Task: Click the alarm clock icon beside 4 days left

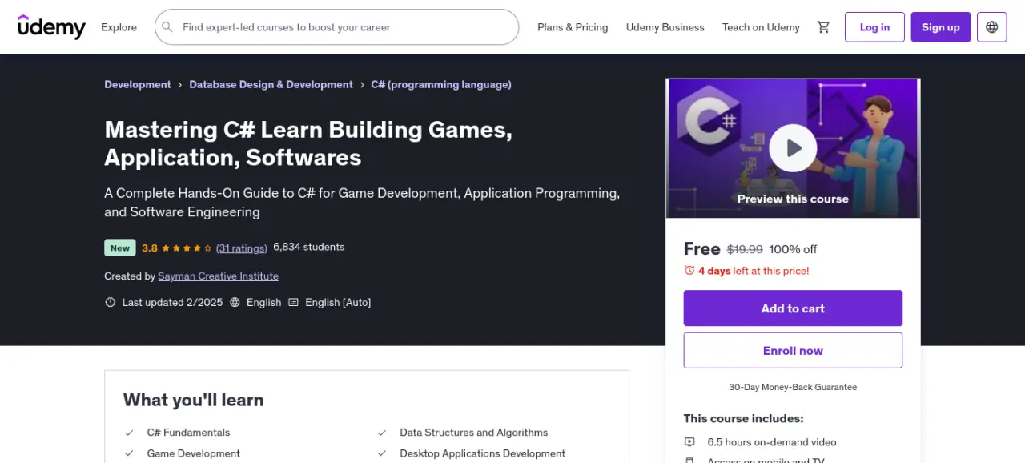Action: click(689, 271)
